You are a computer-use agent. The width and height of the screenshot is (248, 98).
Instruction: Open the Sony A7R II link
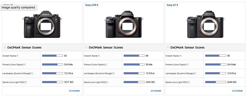(x=92, y=5)
